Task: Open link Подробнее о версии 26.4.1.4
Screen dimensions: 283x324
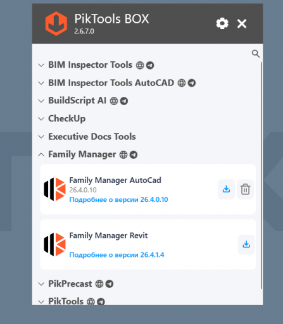Action: [x=116, y=255]
